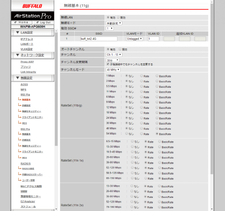Open the VLAN設定 link
The image size is (225, 211).
click(x=27, y=49)
